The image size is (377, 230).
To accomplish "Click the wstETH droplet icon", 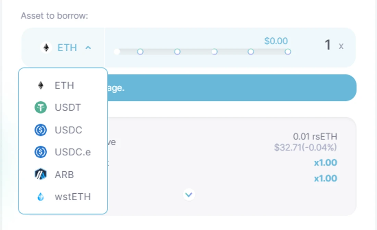I will coord(41,196).
